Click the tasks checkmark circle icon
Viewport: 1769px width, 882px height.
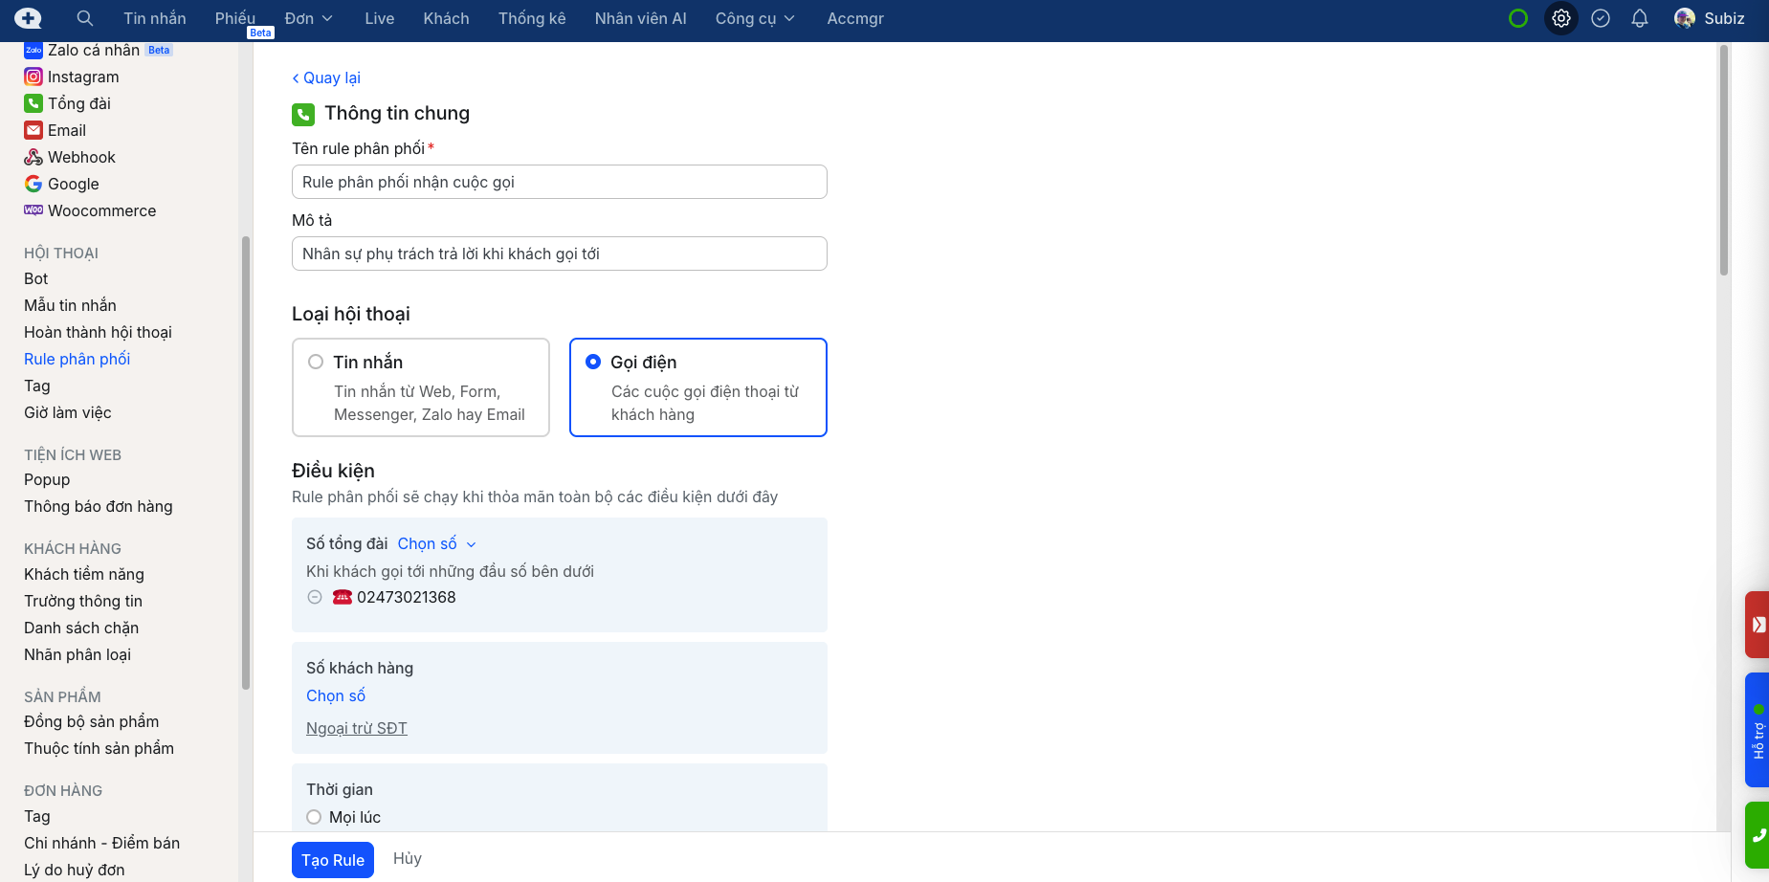tap(1601, 18)
